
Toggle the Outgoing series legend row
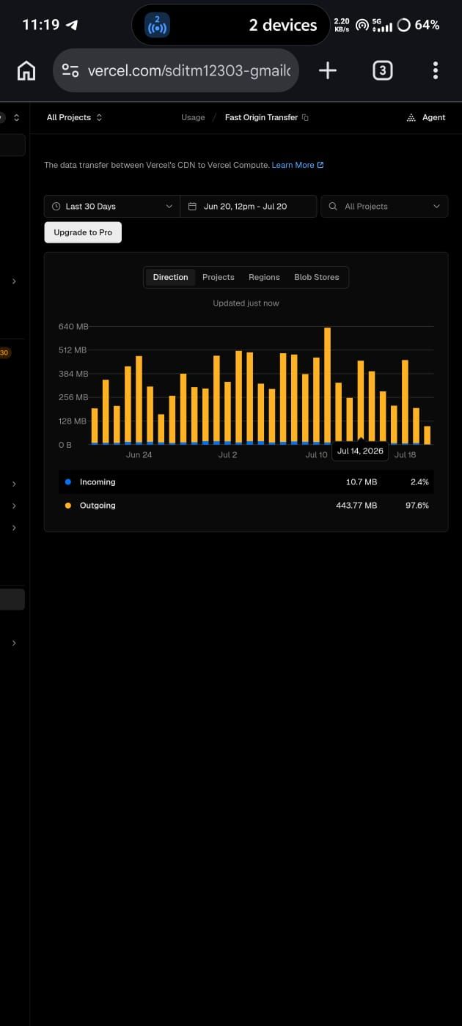(x=246, y=506)
